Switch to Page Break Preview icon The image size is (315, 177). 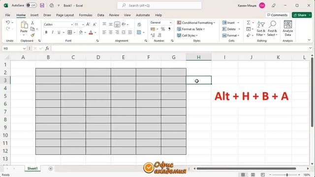point(262,175)
